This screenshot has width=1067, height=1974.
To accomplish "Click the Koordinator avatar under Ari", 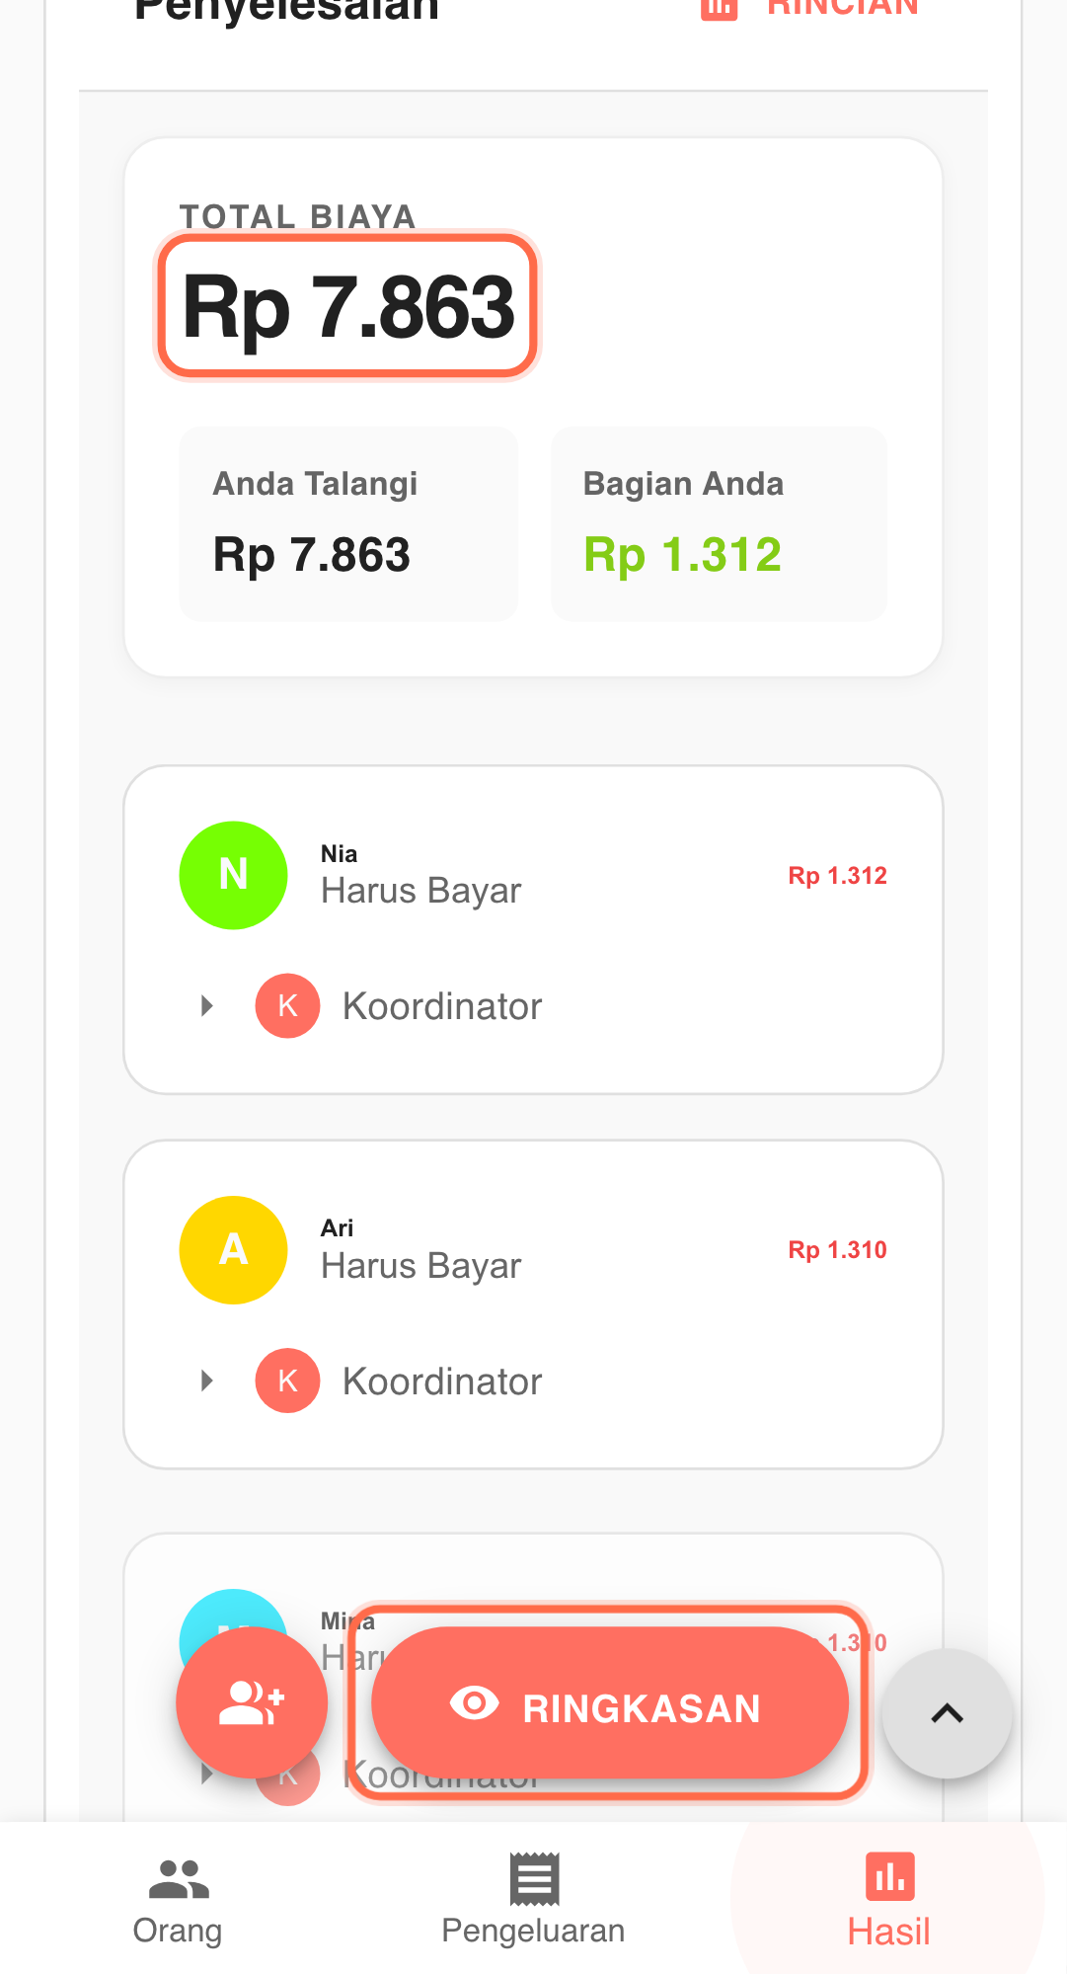I will [287, 1381].
